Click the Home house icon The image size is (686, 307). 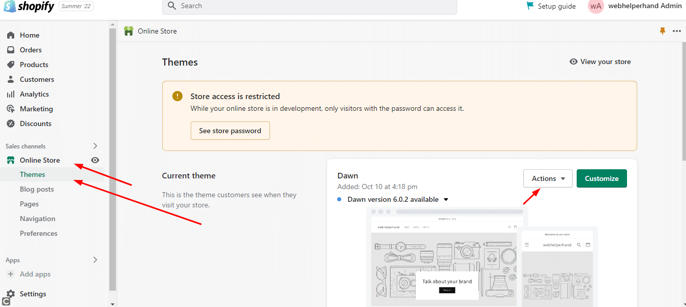point(10,35)
